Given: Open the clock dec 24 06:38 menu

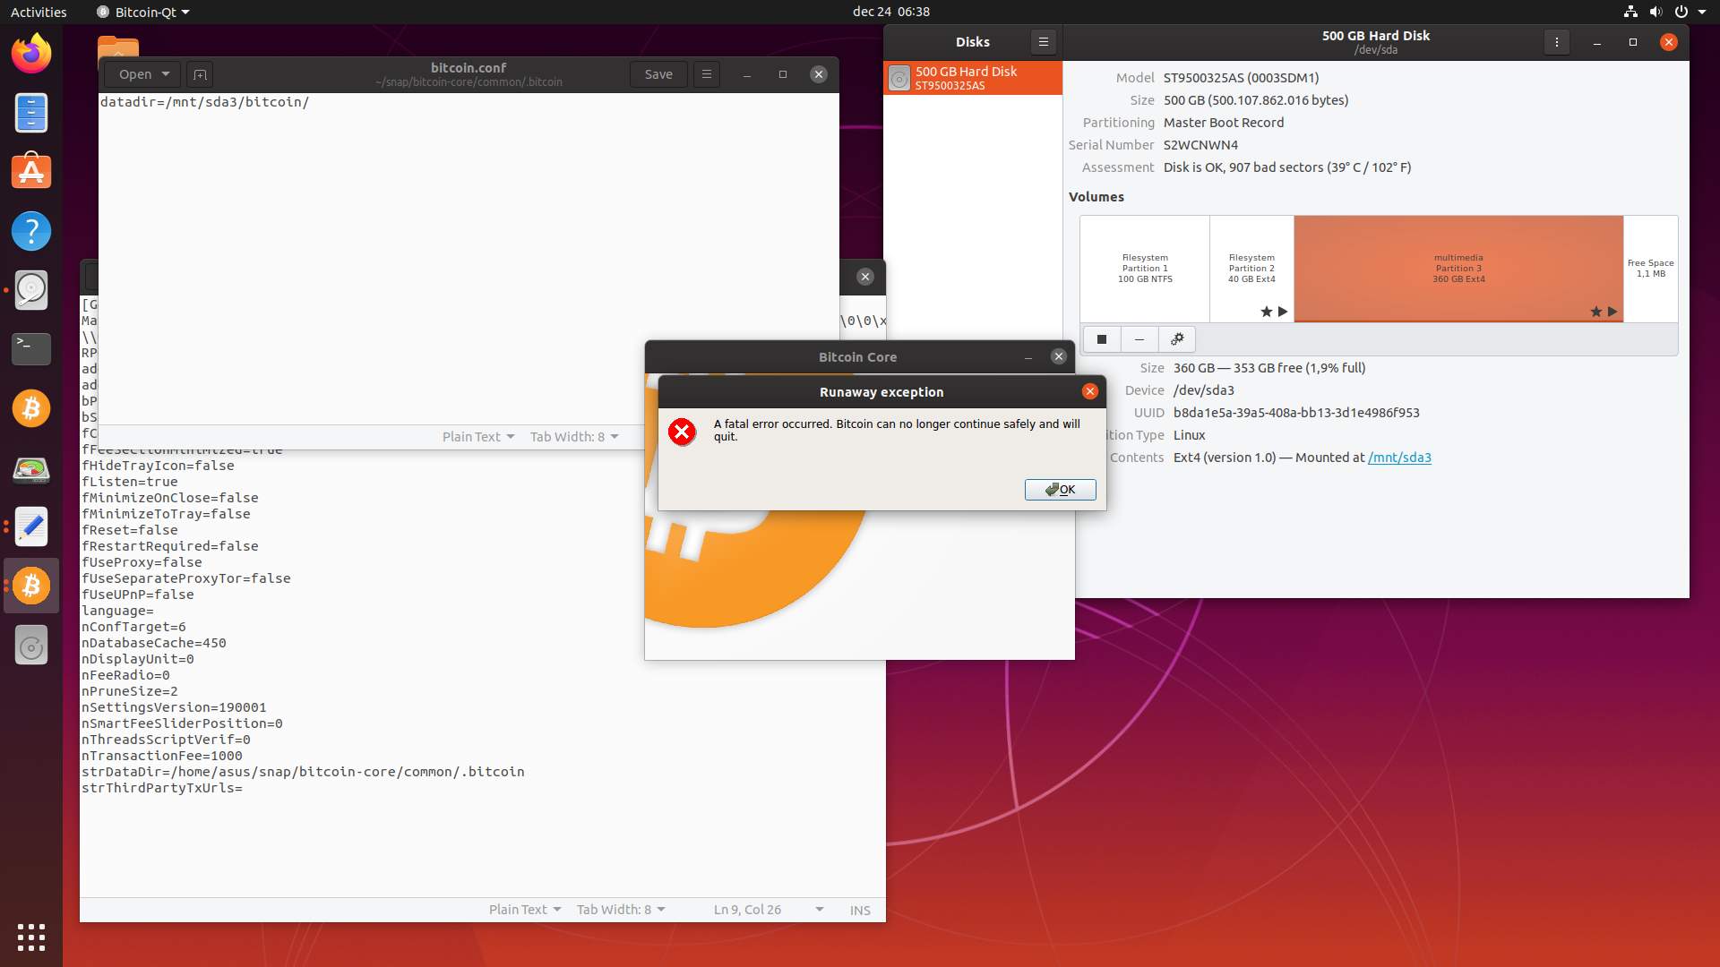Looking at the screenshot, I should [x=891, y=12].
